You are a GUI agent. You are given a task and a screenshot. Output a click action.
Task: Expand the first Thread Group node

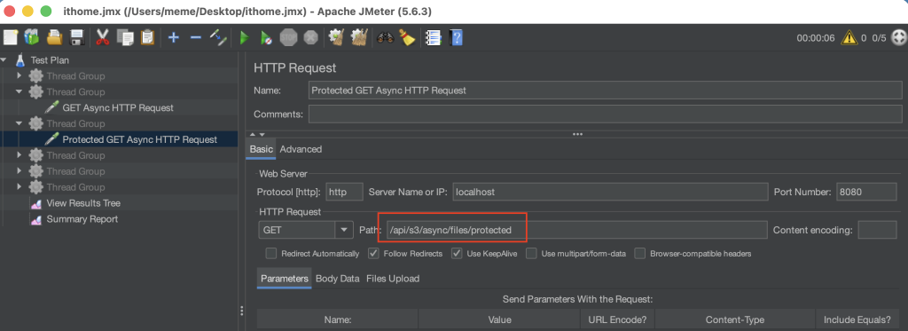pyautogui.click(x=20, y=76)
